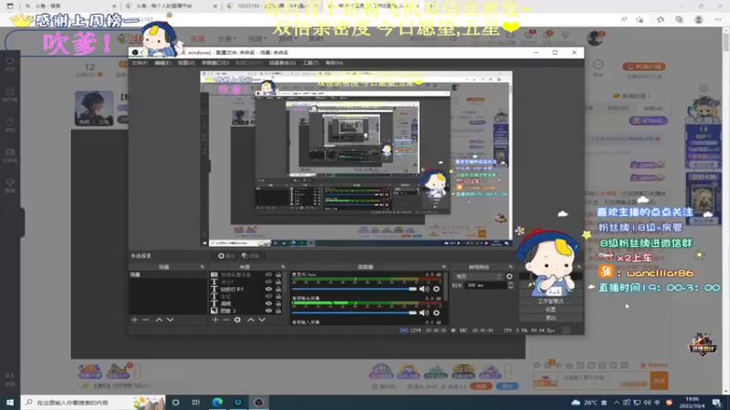Screen dimensions: 730x410
Task: Move the source down in Sources panel
Action: 262,320
